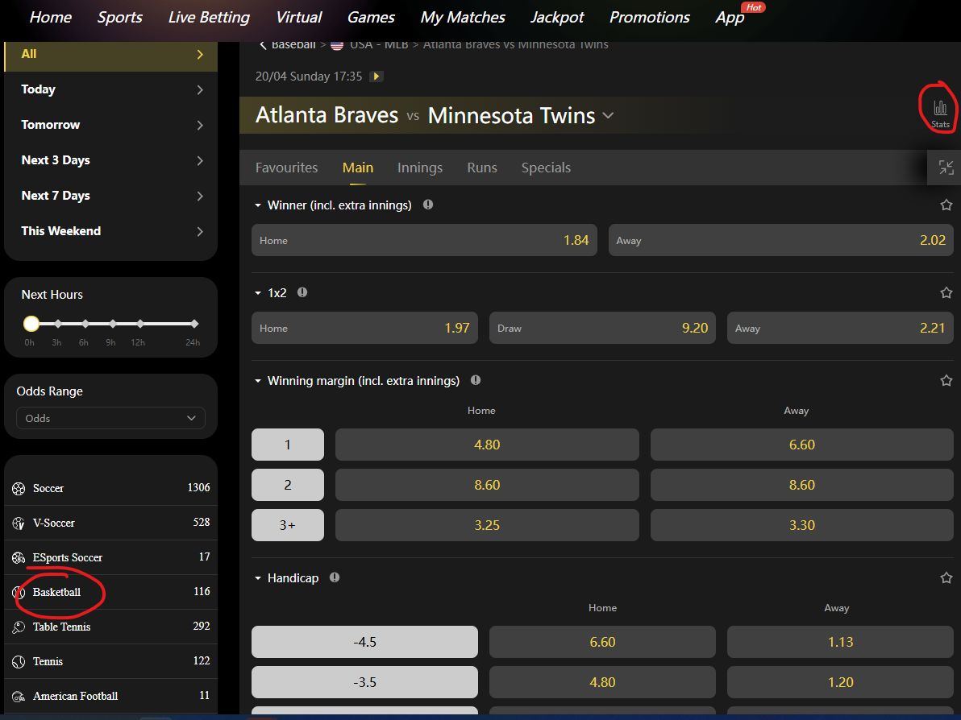The height and width of the screenshot is (720, 961).
Task: Star the 1x2 market
Action: click(x=946, y=292)
